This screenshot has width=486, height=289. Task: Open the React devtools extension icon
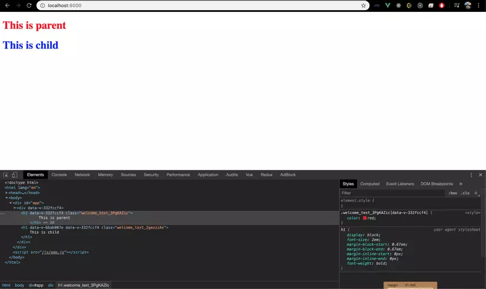(x=398, y=5)
